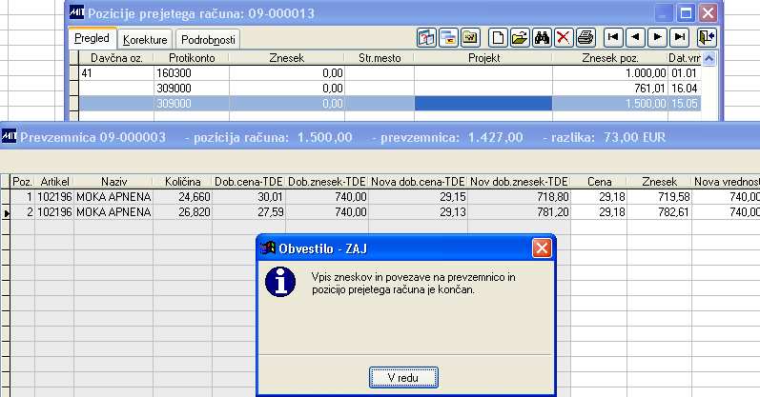Close the Obvestilo - ZAJ dialog
760x397 pixels.
(542, 248)
